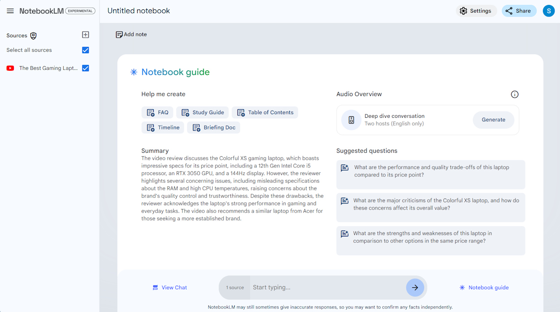Click Add note
Screen dimensions: 560x312
point(131,34)
